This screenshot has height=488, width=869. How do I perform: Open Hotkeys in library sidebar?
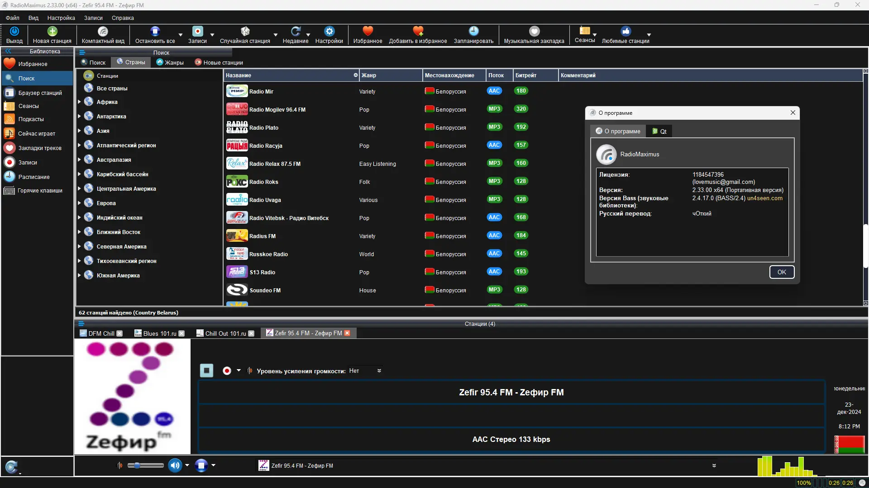(40, 191)
